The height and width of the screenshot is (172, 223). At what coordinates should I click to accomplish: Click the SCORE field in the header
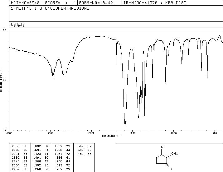(x=61, y=3)
